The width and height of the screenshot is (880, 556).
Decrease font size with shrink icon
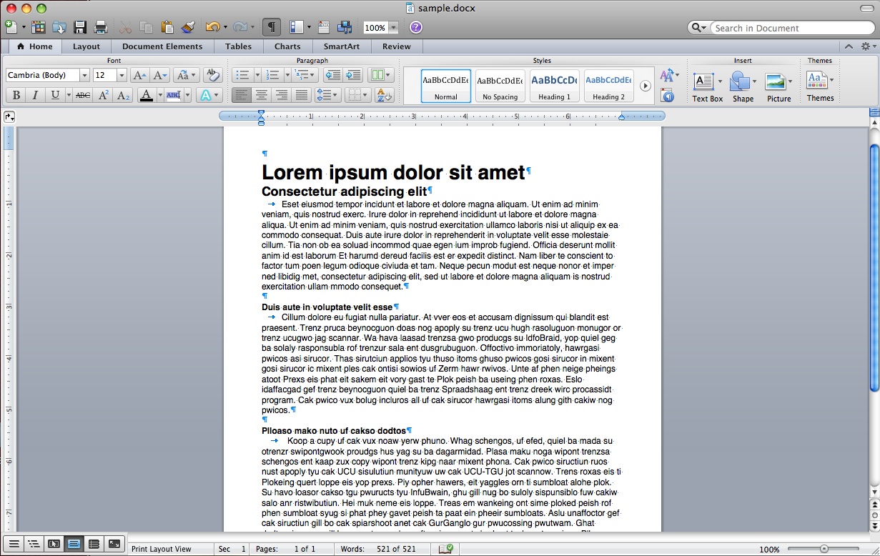[x=159, y=75]
